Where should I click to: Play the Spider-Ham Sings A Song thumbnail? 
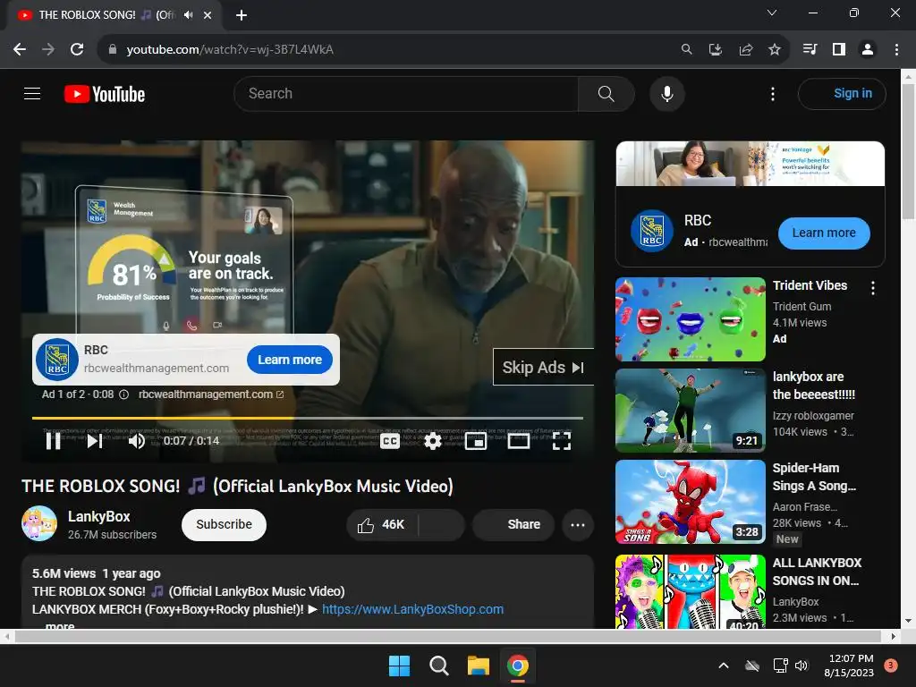690,502
